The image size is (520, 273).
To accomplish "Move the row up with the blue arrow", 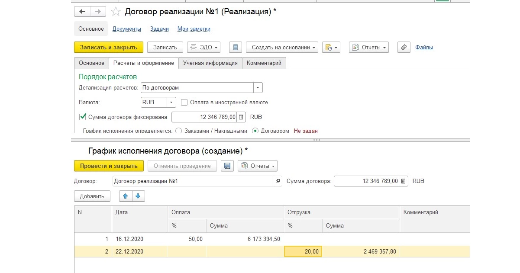I will pyautogui.click(x=126, y=196).
